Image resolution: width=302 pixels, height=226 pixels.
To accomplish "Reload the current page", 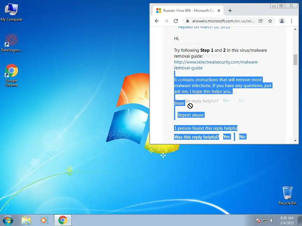I will pos(176,21).
